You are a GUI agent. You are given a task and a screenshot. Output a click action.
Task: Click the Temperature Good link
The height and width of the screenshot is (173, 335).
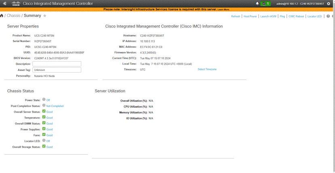point(49,118)
